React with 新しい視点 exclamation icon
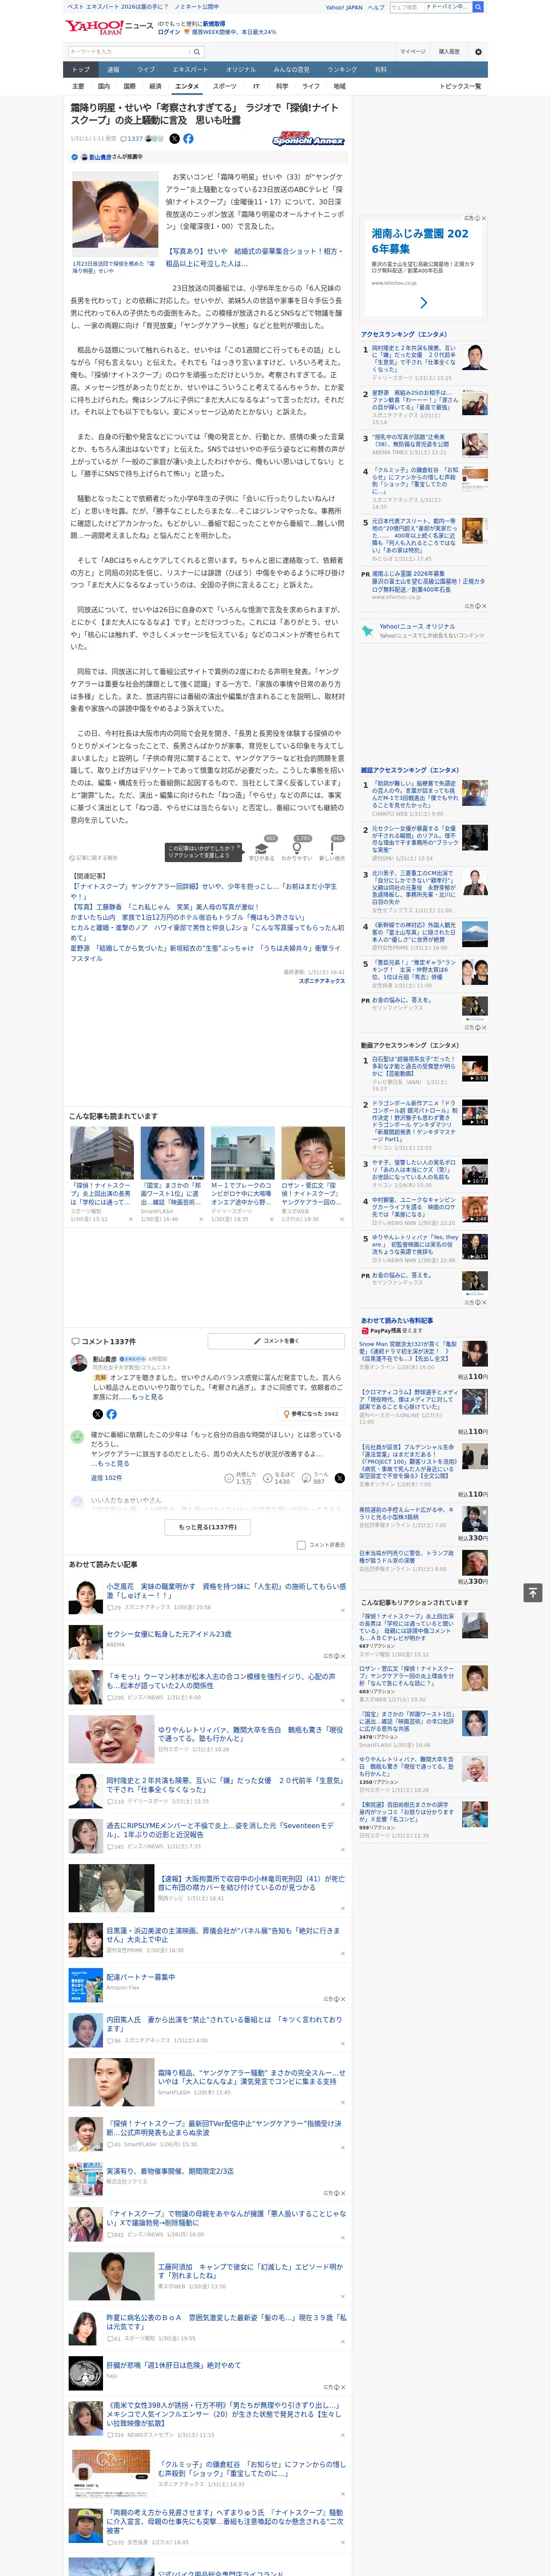 point(332,849)
